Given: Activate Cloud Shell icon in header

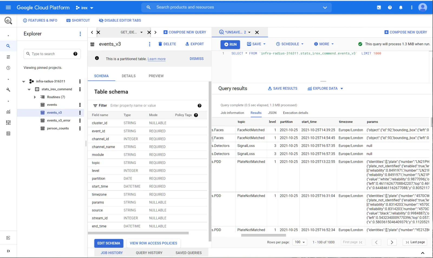Looking at the screenshot, I should click(379, 8).
